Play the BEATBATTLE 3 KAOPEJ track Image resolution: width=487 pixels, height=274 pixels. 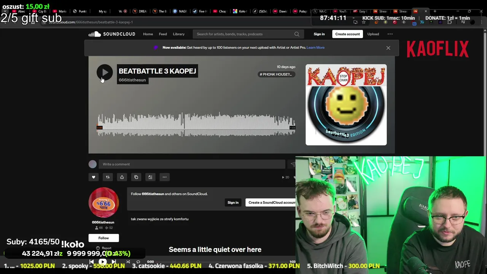point(105,72)
